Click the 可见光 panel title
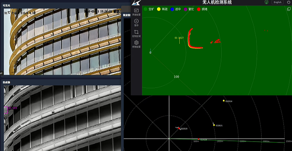292x151 pixels. (x=7, y=6)
